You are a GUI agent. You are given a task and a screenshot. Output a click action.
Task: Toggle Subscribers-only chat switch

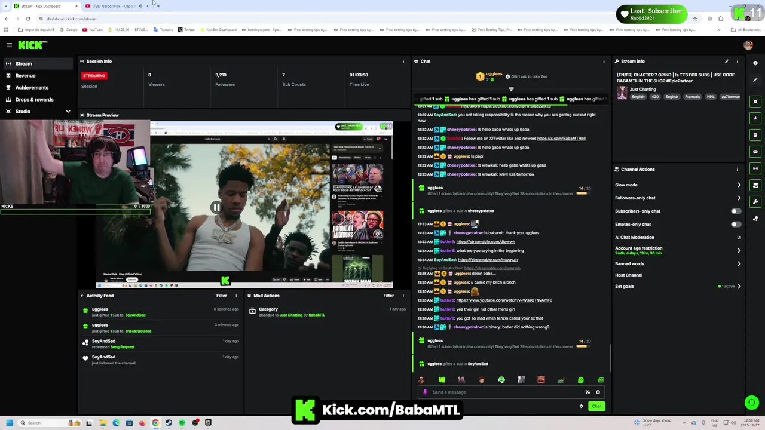[x=736, y=211]
